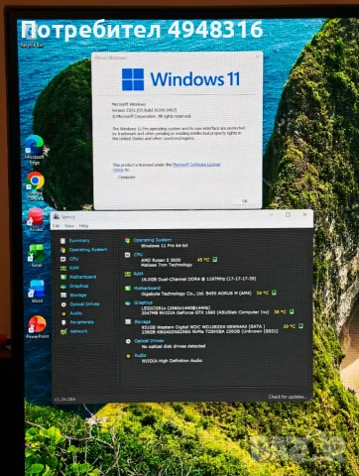Click the NVIDIA GeForce GTX 1660 line
The height and width of the screenshot is (476, 359).
coord(205,312)
